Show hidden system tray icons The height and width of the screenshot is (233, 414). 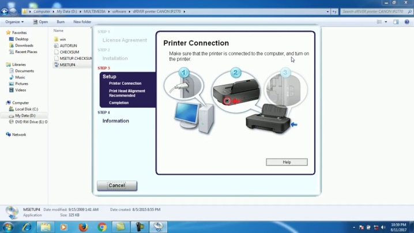click(x=354, y=227)
